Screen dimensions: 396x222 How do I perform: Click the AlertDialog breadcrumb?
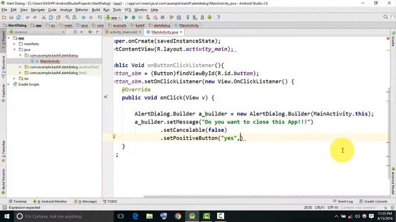(15, 25)
